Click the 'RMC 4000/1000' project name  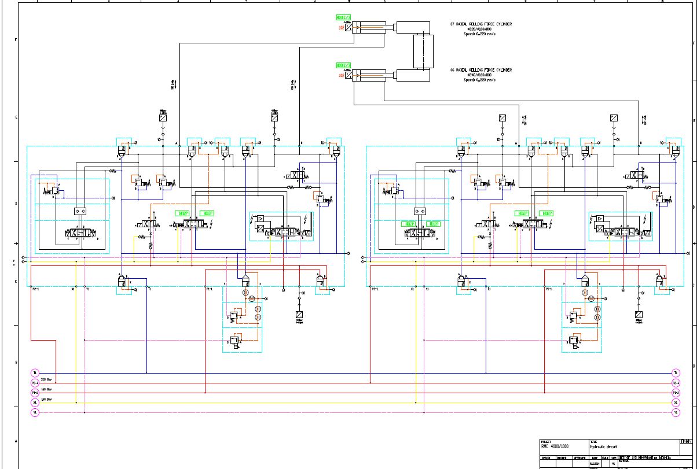pos(556,446)
